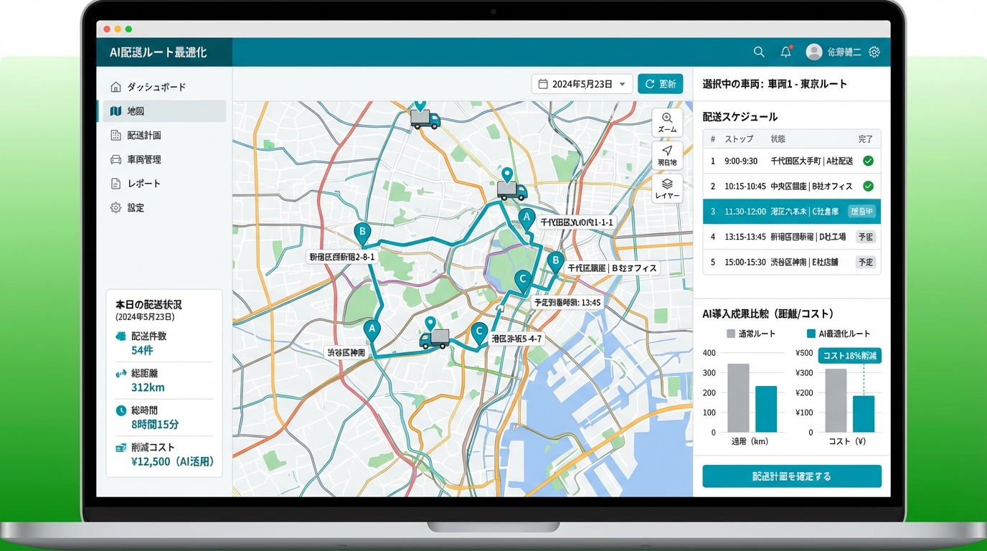Click green checkmark on stop 1 row
Screen dimensions: 987x551
[868, 161]
